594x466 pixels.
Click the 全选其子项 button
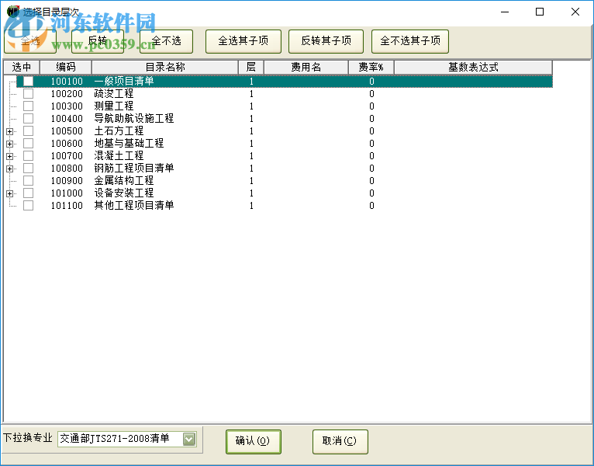tap(243, 41)
